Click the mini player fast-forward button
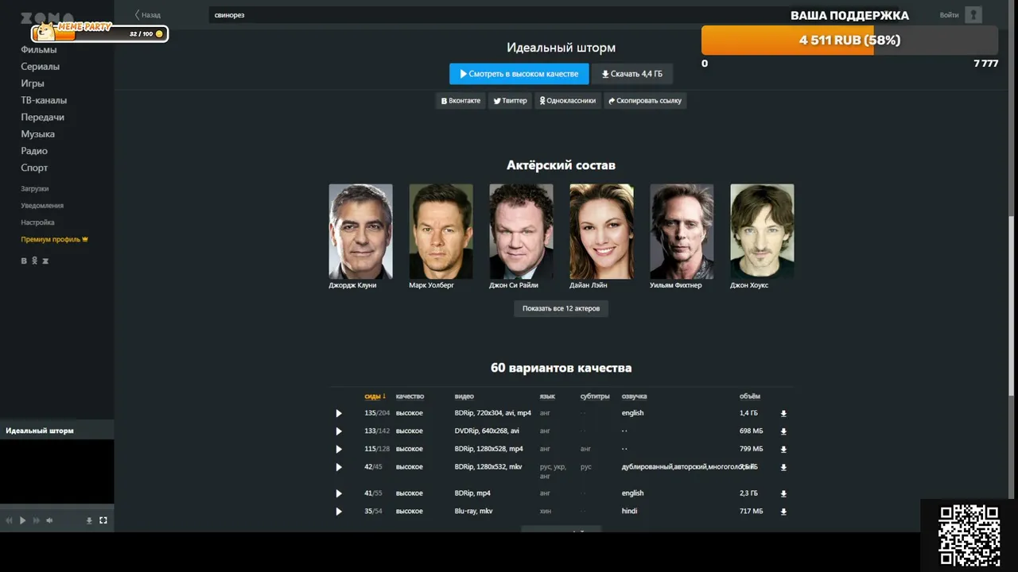Screen dimensions: 1018x572 (x=36, y=520)
